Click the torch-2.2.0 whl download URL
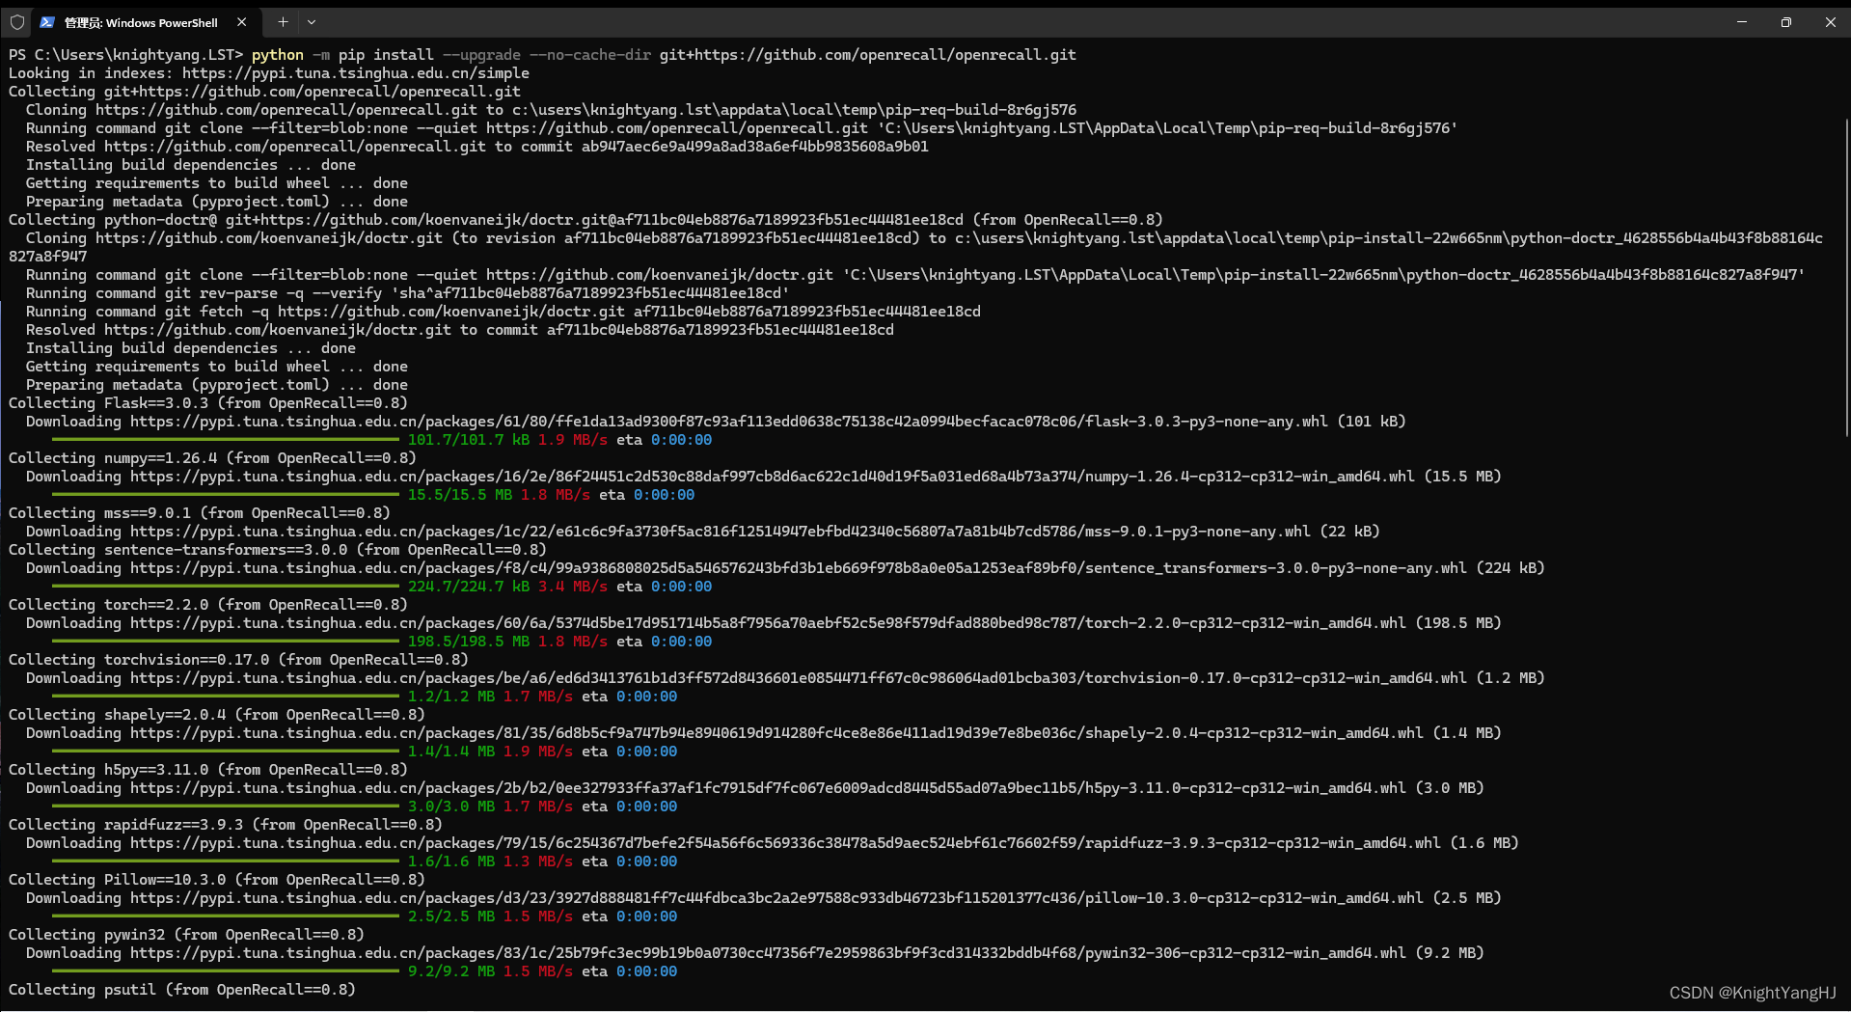Screen dimensions: 1851x1012 [768, 623]
